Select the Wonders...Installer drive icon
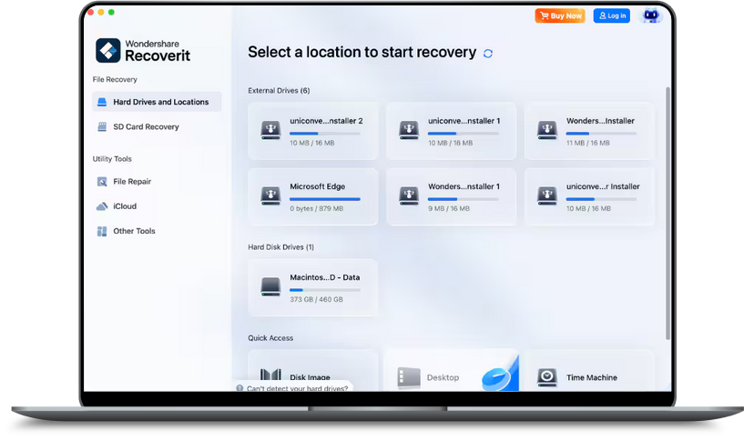Image resolution: width=744 pixels, height=440 pixels. [x=546, y=130]
